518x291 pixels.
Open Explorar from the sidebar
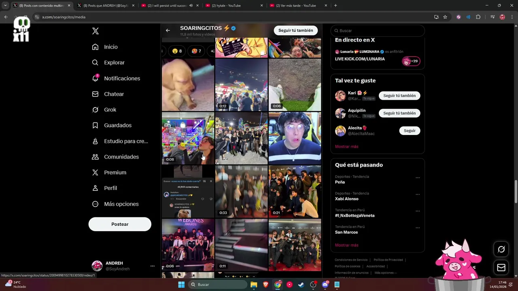[x=108, y=63]
